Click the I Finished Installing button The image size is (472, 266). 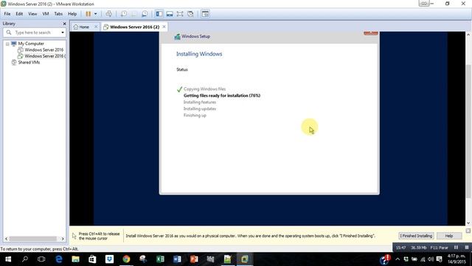(416, 236)
